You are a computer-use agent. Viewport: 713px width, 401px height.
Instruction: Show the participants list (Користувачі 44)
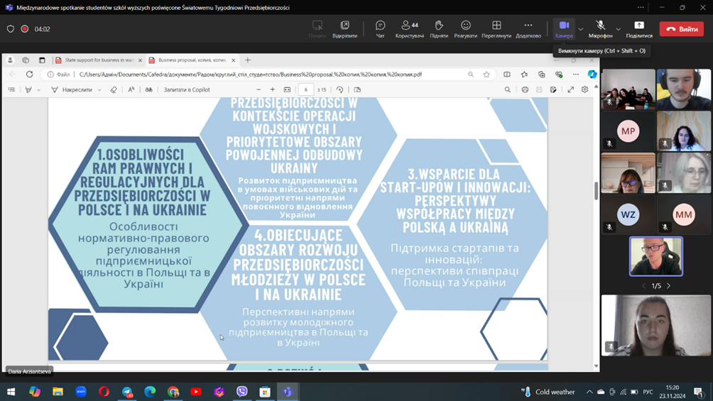[x=409, y=29]
